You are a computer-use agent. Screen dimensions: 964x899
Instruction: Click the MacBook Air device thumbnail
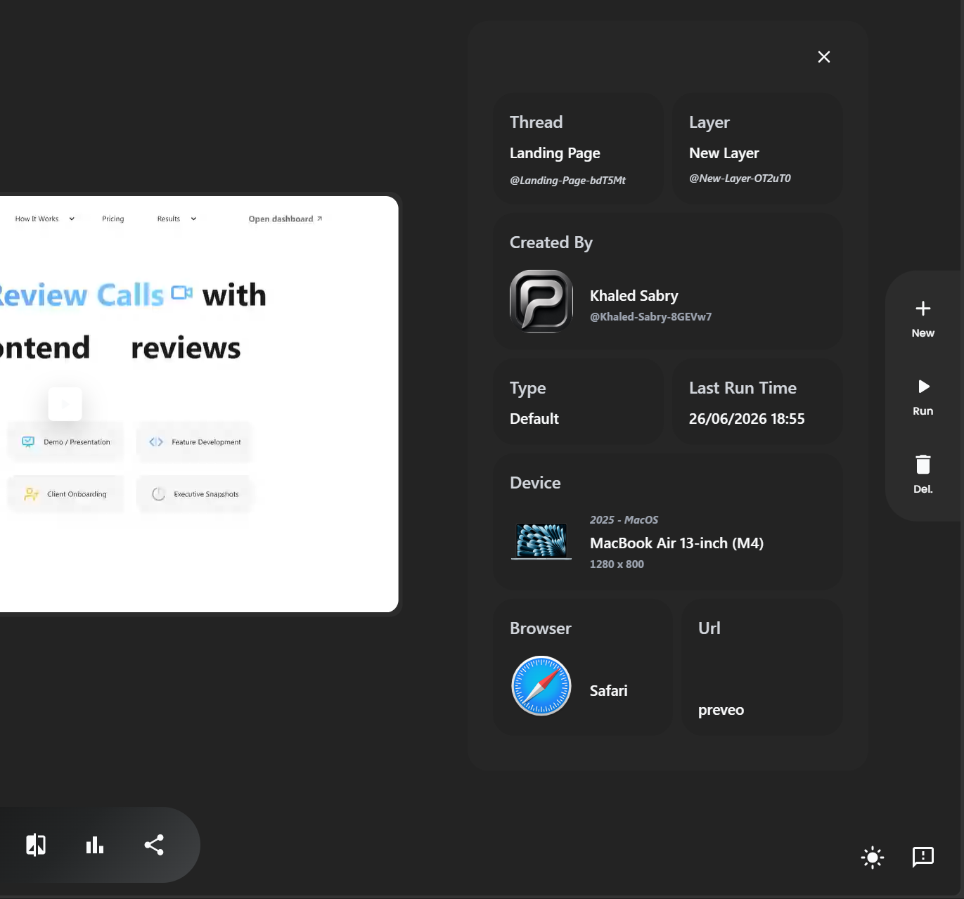[541, 541]
